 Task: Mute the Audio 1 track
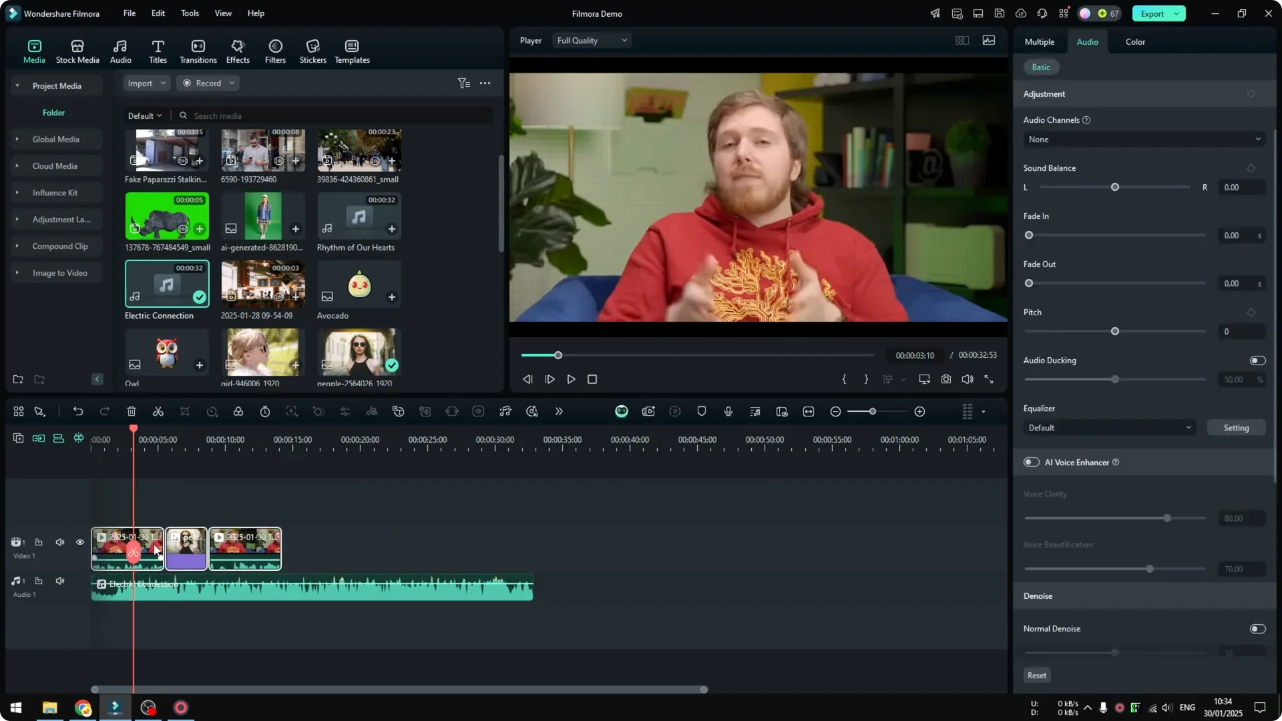59,580
